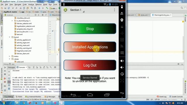Click the Genymotion volume down button
The image size is (187, 105).
[x=122, y=67]
